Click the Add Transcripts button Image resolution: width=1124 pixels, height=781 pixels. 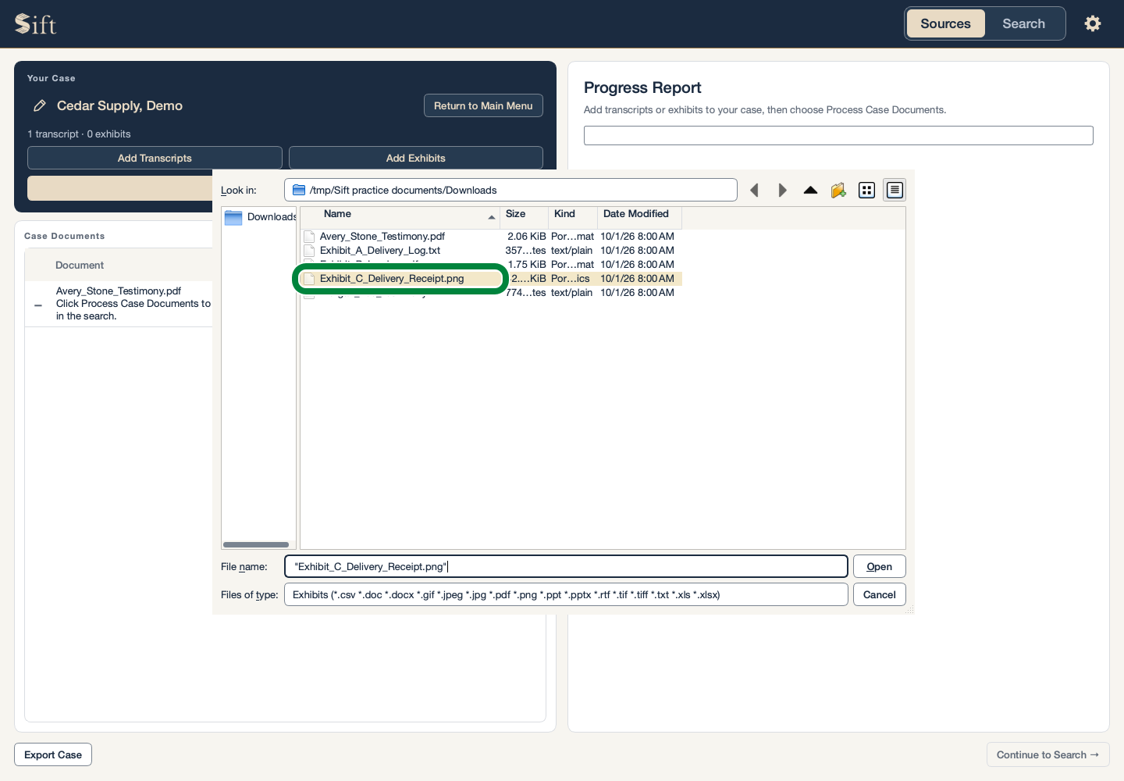click(155, 158)
